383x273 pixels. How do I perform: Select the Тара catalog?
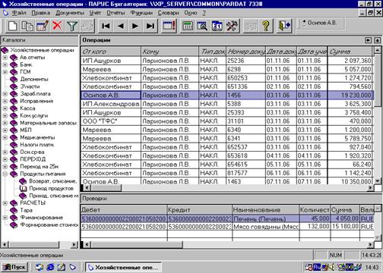click(x=26, y=210)
